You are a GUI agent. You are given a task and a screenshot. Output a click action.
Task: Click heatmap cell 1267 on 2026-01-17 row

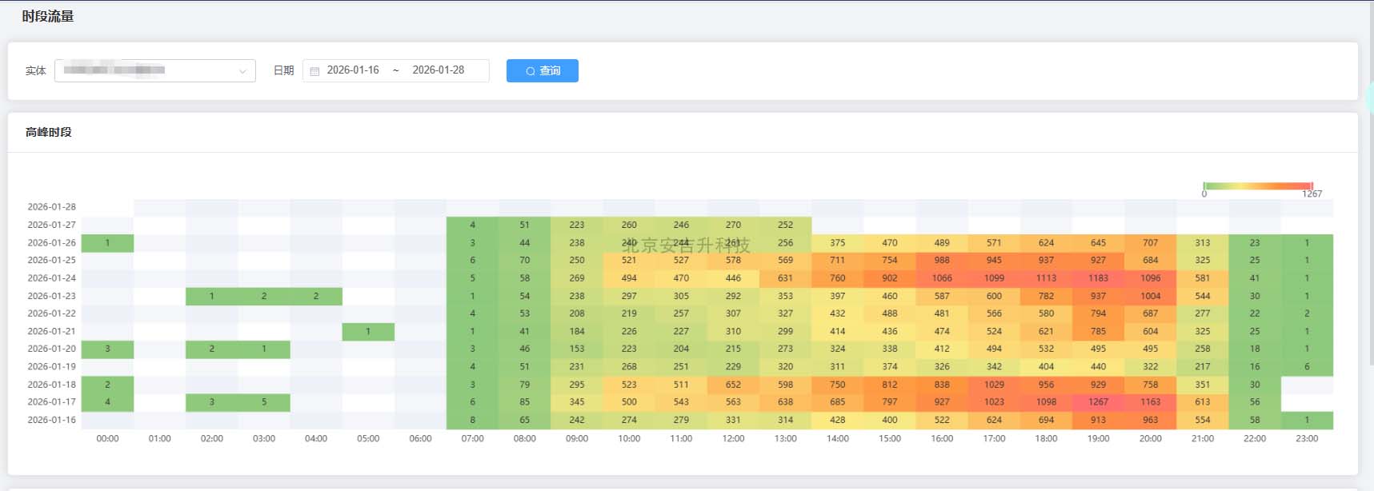pyautogui.click(x=1098, y=402)
